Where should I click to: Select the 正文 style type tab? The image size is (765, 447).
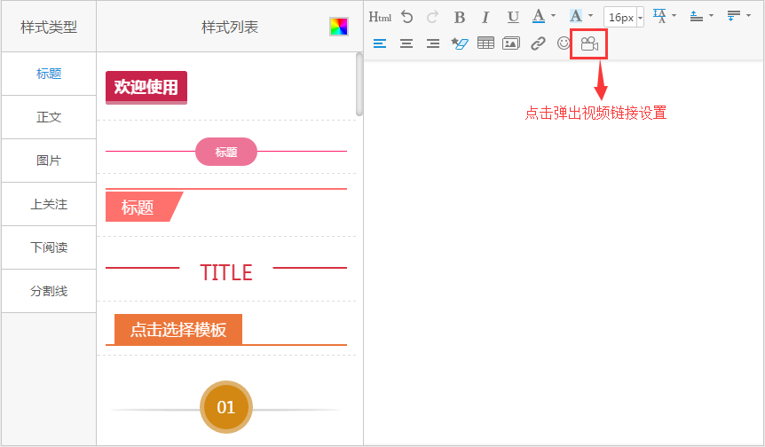click(49, 117)
